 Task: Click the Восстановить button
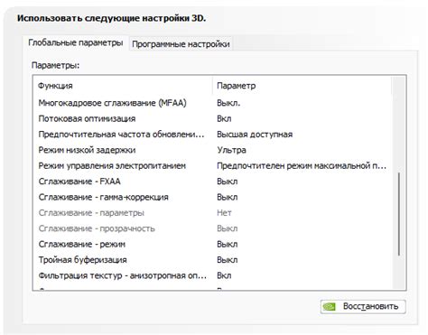coord(363,307)
